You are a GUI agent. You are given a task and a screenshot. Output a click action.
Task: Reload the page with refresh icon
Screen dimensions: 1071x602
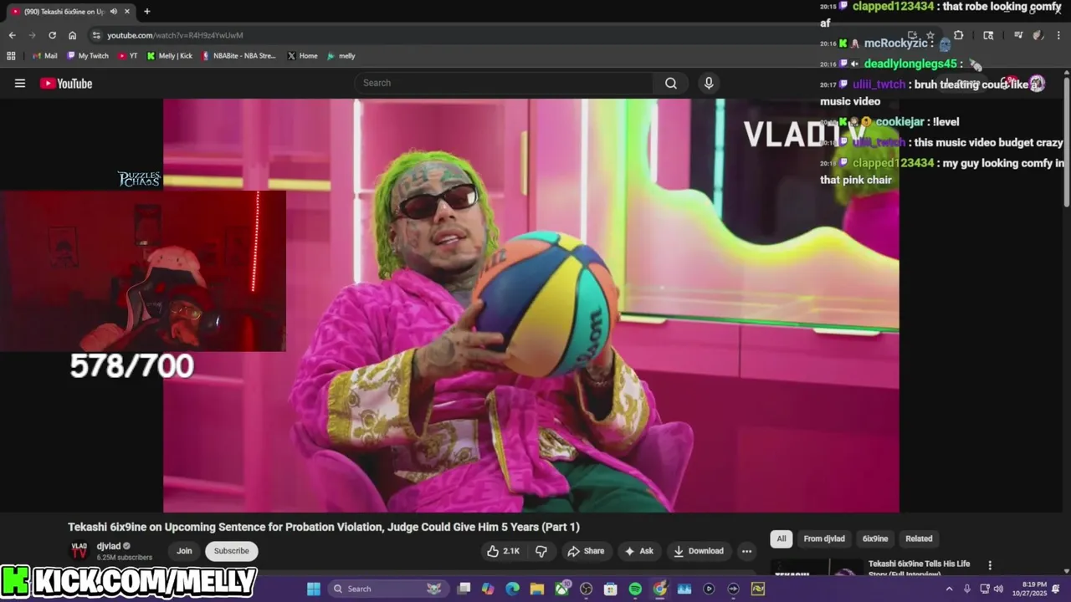[52, 35]
